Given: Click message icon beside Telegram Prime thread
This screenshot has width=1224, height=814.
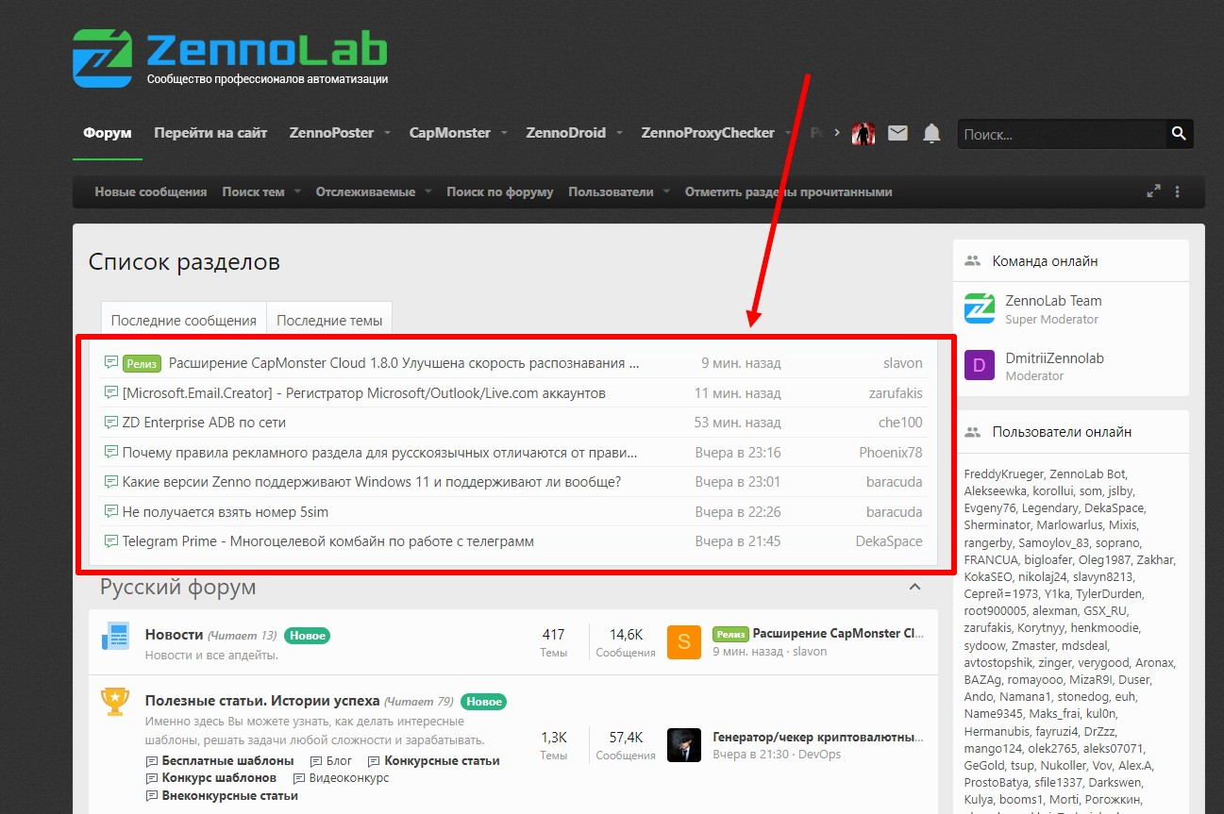Looking at the screenshot, I should coord(110,541).
